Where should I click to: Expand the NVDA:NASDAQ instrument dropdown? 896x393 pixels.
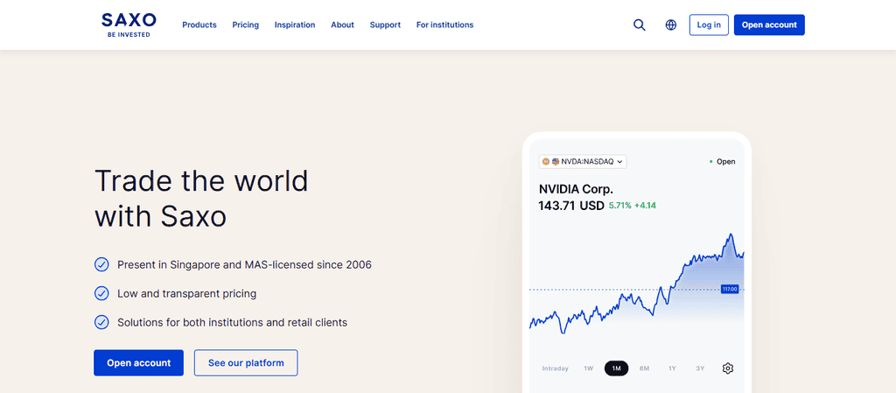(583, 162)
